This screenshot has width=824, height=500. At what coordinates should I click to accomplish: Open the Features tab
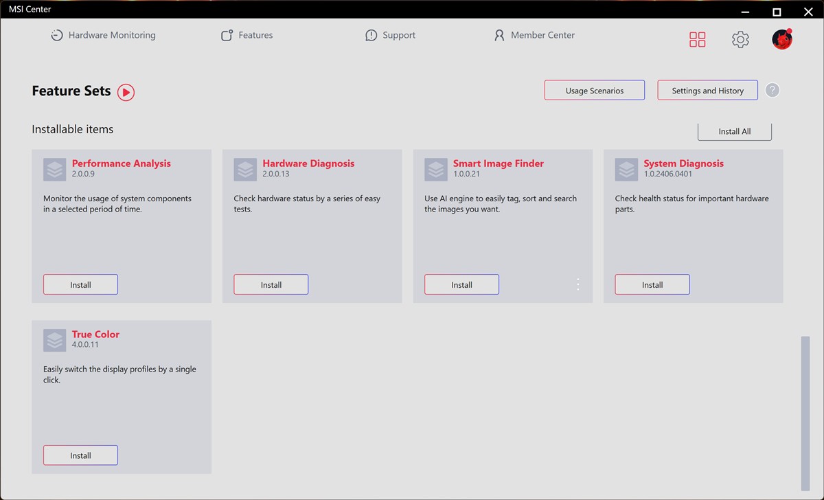point(247,35)
